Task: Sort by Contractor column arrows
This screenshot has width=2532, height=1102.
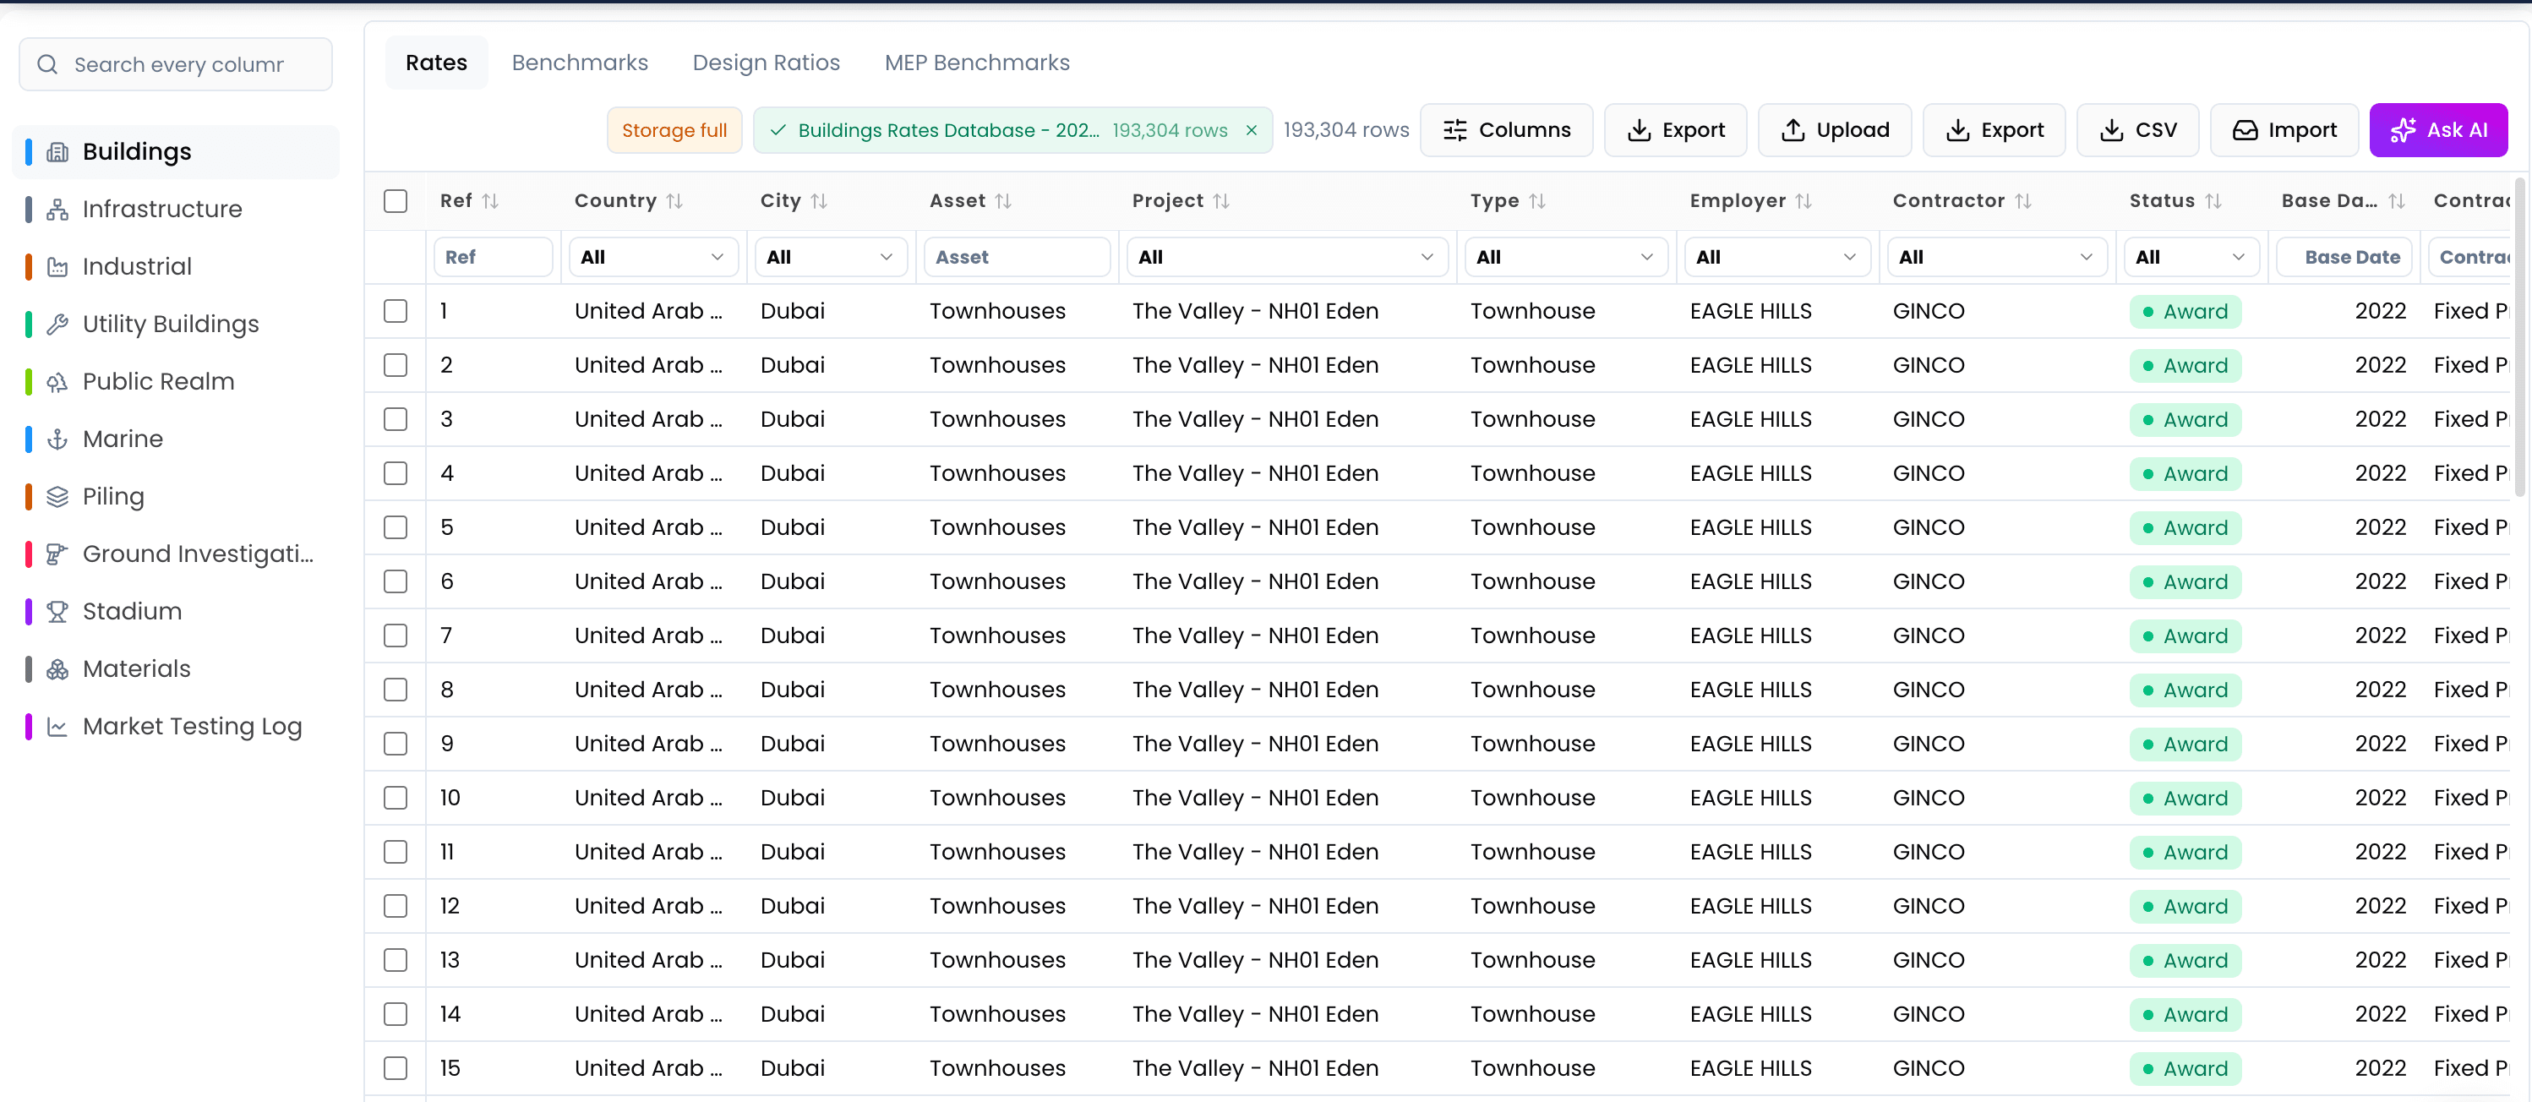Action: click(2023, 201)
